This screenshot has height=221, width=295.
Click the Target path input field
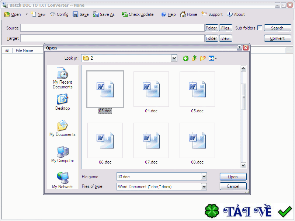click(x=112, y=38)
